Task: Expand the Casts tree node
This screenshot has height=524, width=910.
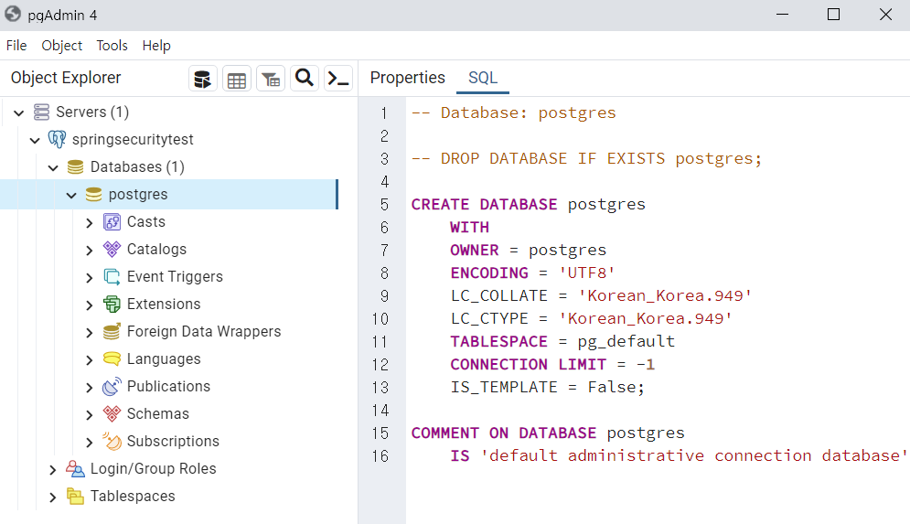Action: (89, 222)
